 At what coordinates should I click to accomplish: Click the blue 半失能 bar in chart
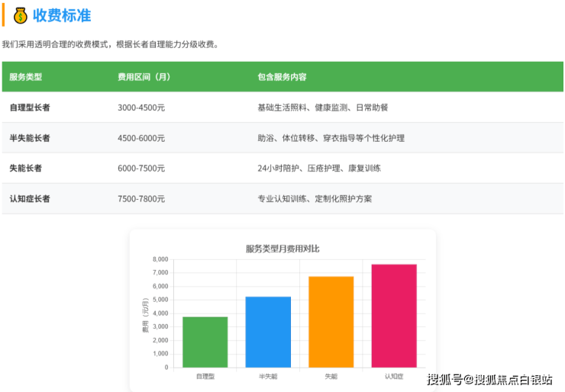coord(268,333)
